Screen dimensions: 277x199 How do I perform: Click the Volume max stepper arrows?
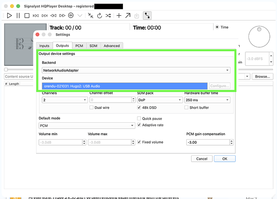(x=133, y=142)
